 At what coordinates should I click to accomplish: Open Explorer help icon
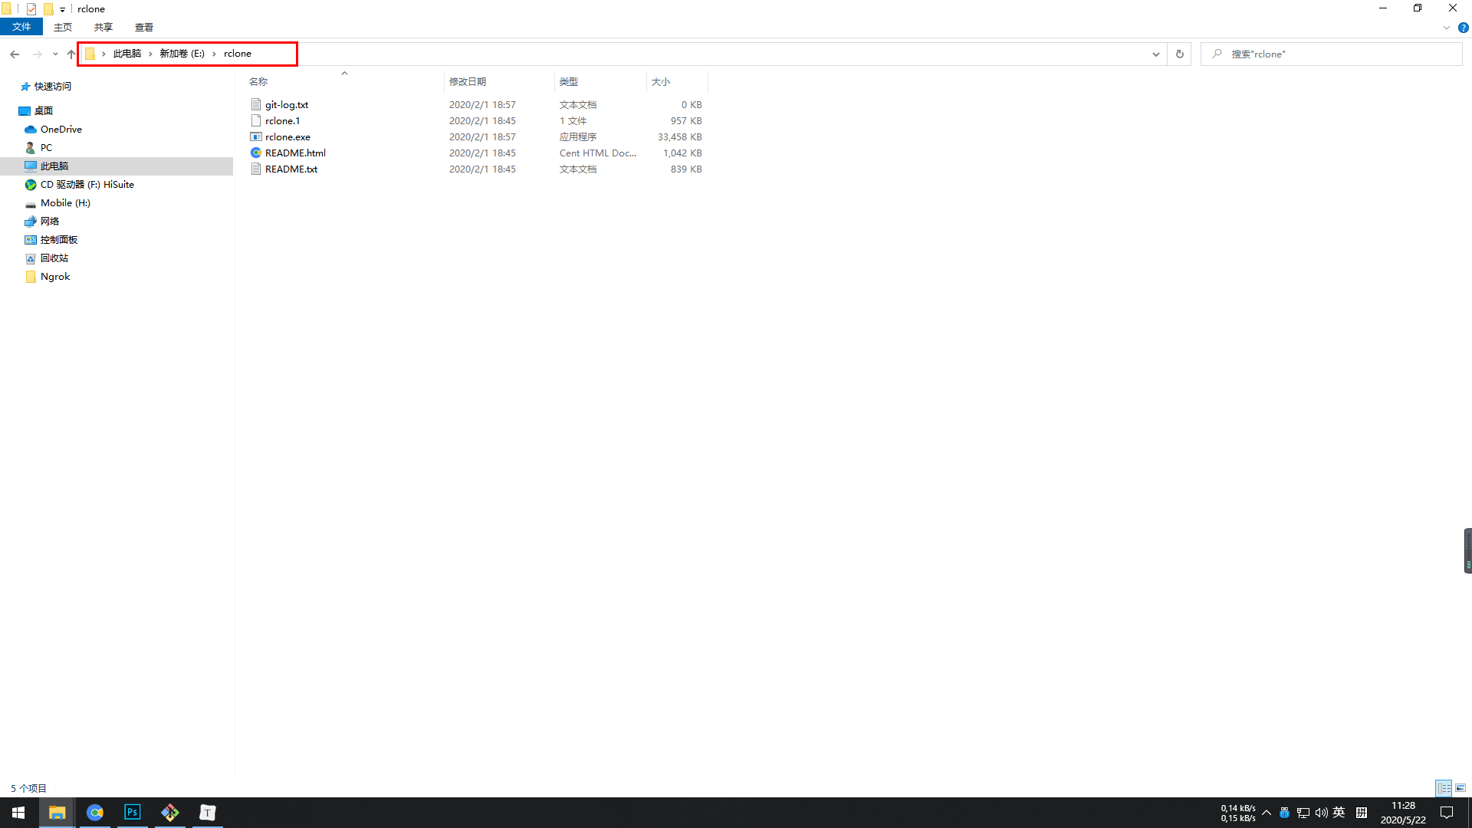pos(1463,28)
